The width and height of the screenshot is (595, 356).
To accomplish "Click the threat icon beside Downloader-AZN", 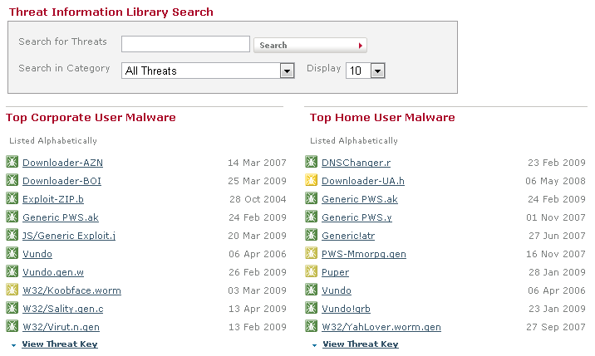I will (12, 163).
